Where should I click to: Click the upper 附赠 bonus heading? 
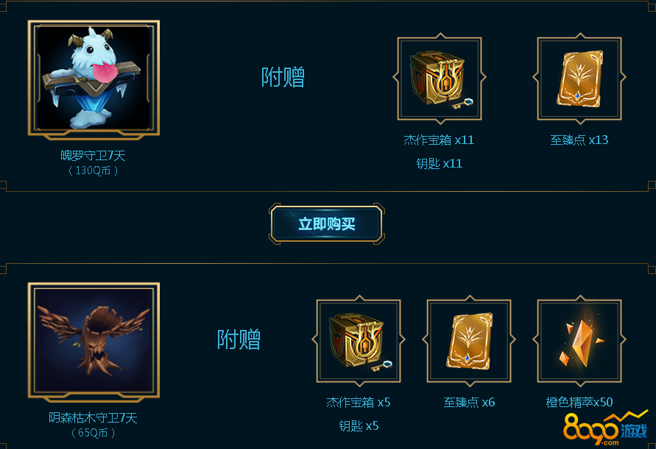(x=283, y=77)
